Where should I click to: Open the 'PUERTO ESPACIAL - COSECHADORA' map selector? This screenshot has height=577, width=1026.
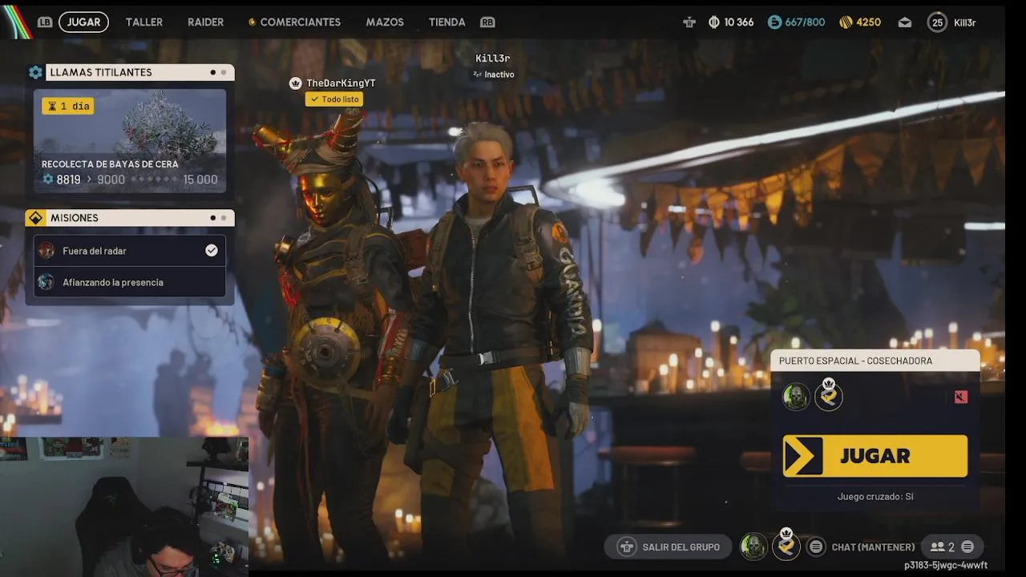(875, 361)
